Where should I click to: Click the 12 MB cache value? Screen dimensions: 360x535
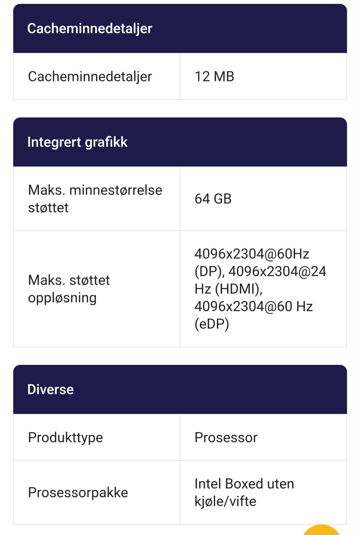pyautogui.click(x=214, y=77)
